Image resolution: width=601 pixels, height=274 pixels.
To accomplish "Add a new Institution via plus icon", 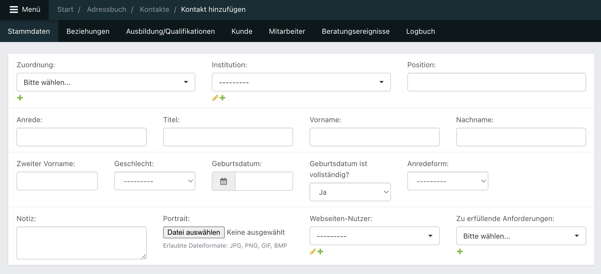I will 222,97.
